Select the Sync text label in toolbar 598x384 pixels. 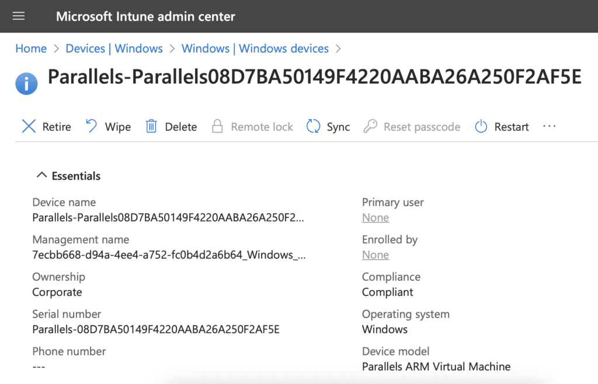[338, 127]
